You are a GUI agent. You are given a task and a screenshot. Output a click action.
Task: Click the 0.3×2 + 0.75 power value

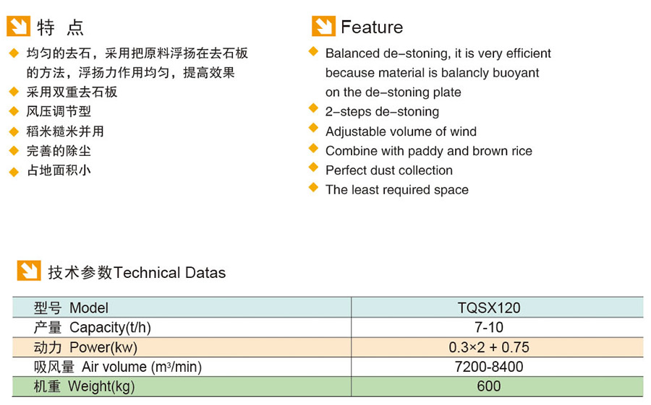point(488,347)
